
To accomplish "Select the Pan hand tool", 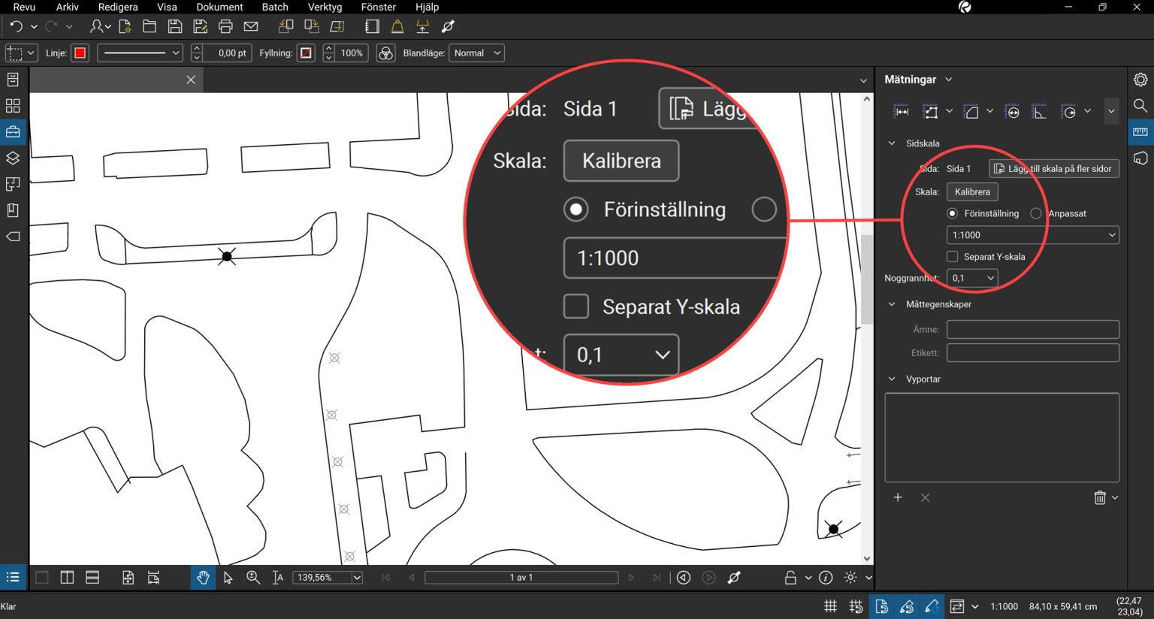I will pyautogui.click(x=203, y=578).
